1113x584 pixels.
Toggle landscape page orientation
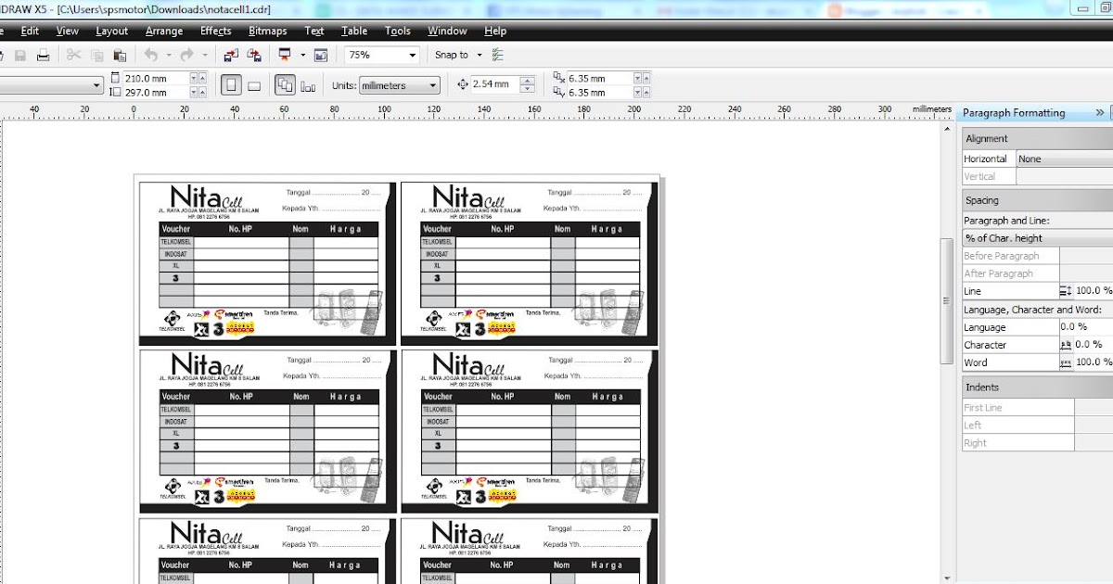click(255, 84)
